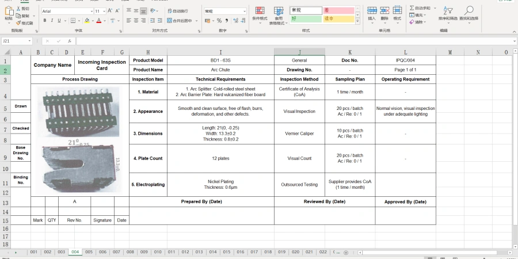Increase decimal places icon

tap(236, 21)
